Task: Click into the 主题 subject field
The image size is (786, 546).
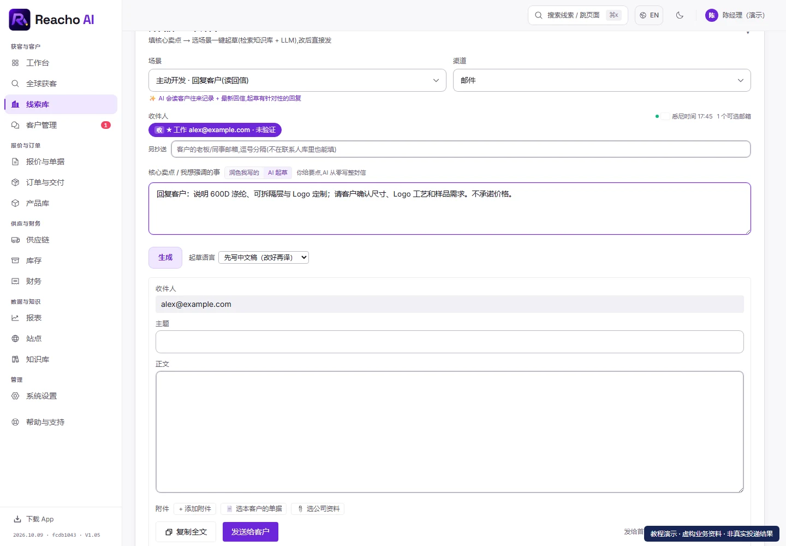Action: point(450,342)
